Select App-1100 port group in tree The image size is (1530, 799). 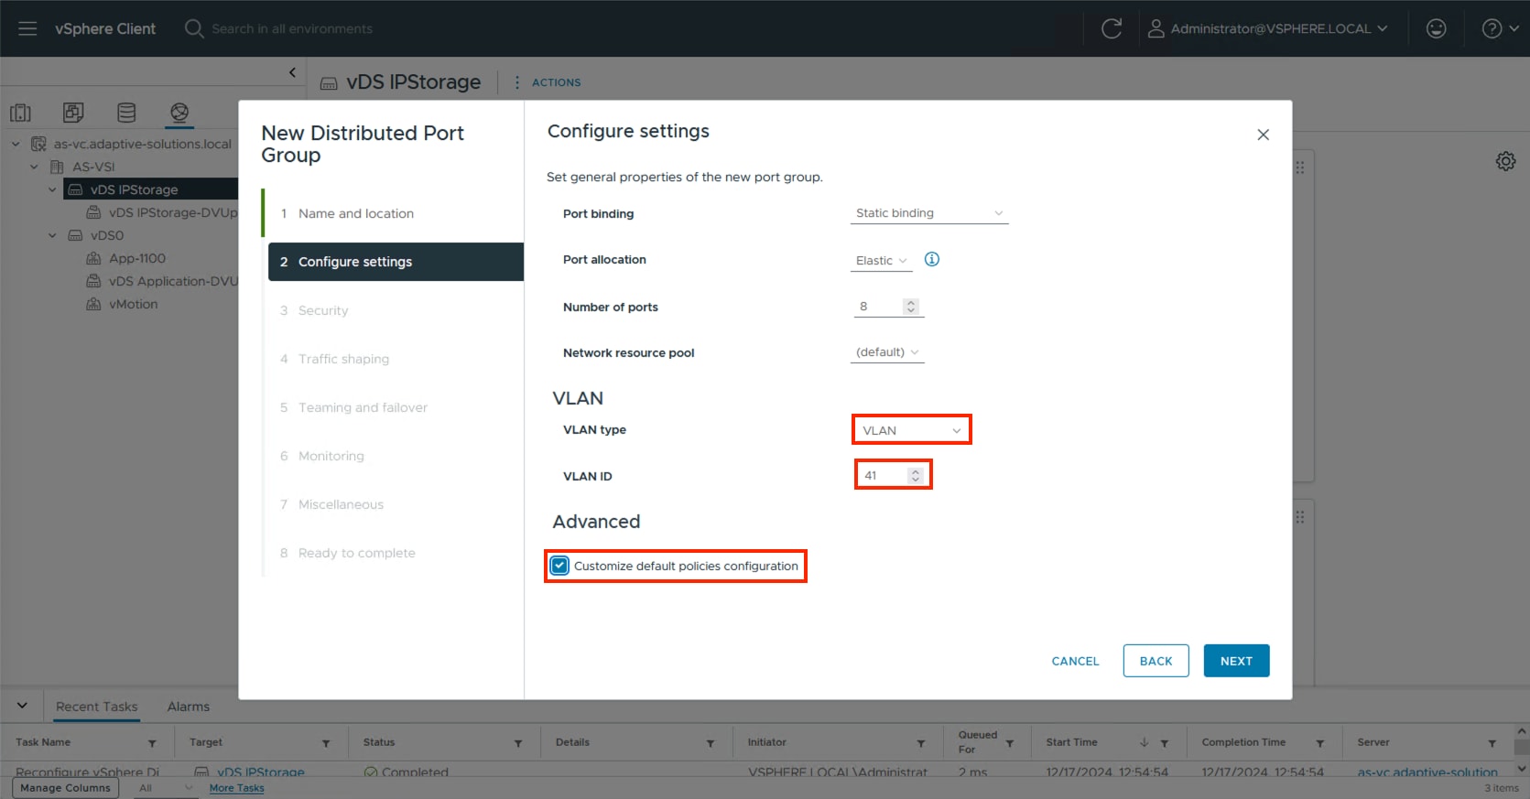coord(137,258)
